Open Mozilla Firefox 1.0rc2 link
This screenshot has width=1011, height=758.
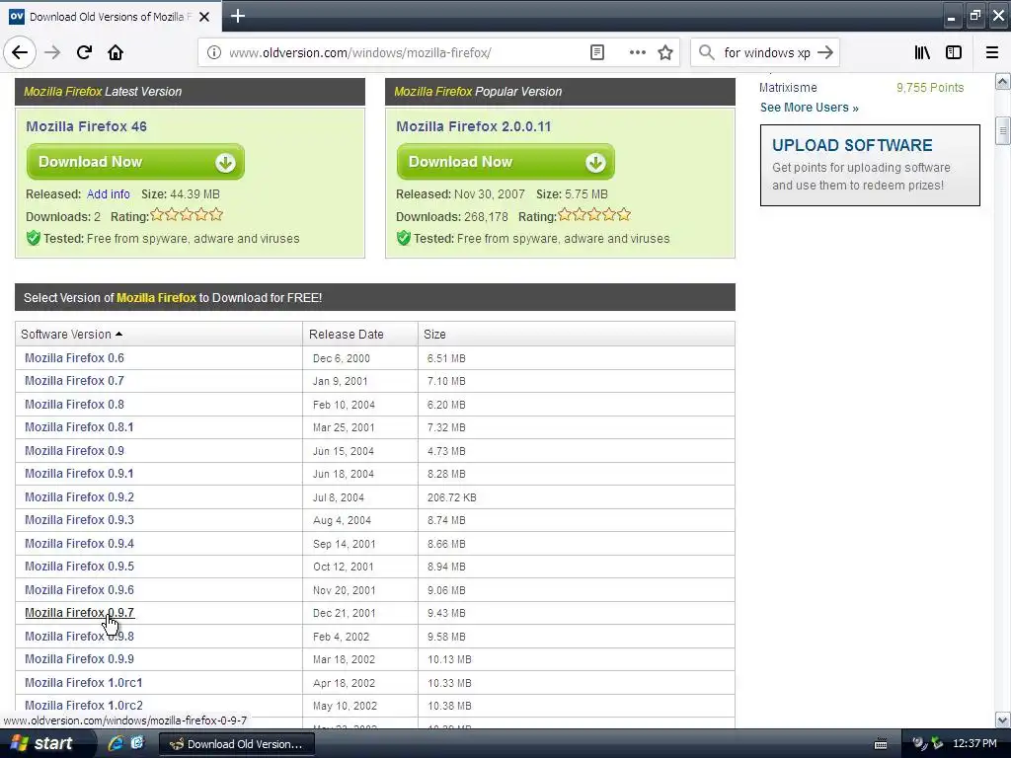click(84, 706)
